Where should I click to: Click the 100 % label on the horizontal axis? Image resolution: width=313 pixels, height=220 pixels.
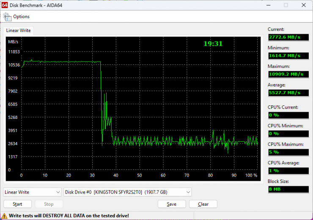(x=251, y=175)
